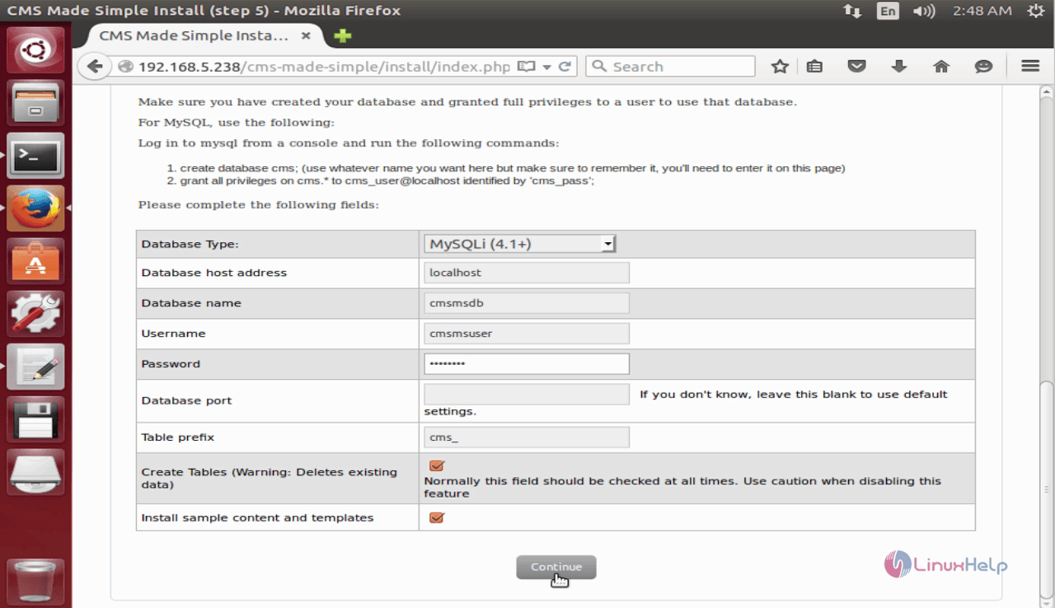
Task: Click 'Install sample content and templates' label
Action: pos(257,517)
